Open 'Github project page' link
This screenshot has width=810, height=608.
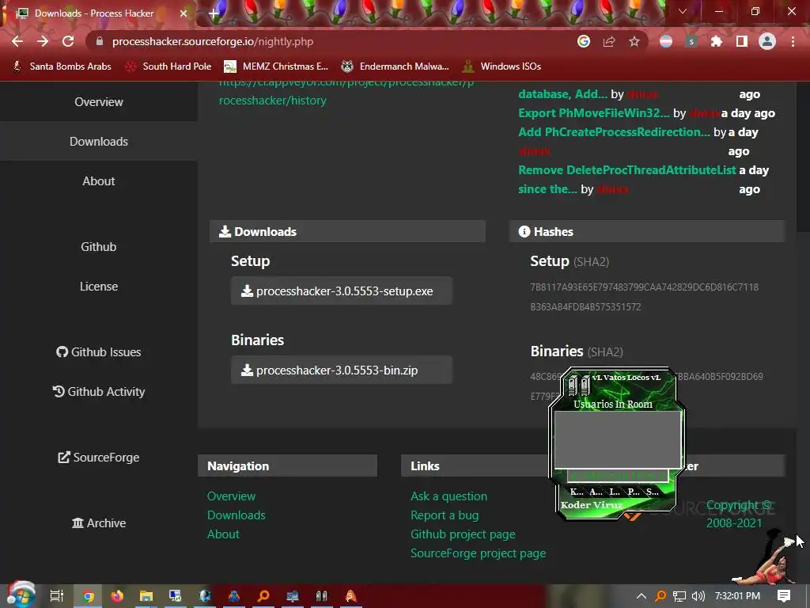click(463, 534)
